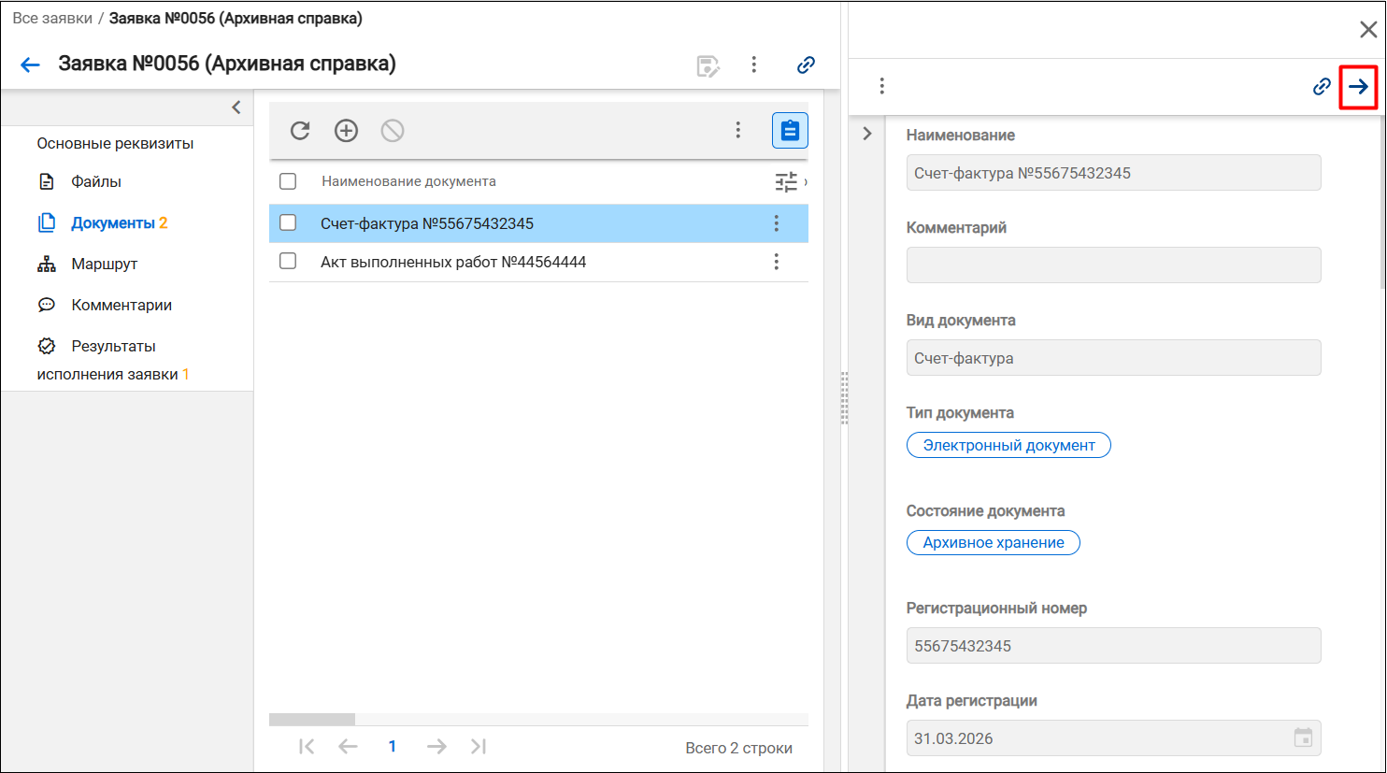Click the panel splitter handle between list and details
The height and width of the screenshot is (773, 1387).
tap(844, 398)
